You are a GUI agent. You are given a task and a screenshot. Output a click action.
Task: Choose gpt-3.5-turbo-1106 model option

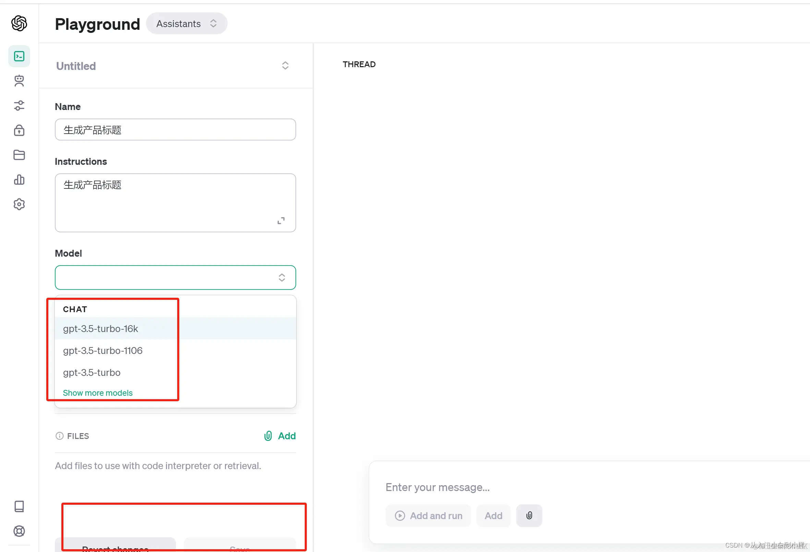tap(103, 351)
